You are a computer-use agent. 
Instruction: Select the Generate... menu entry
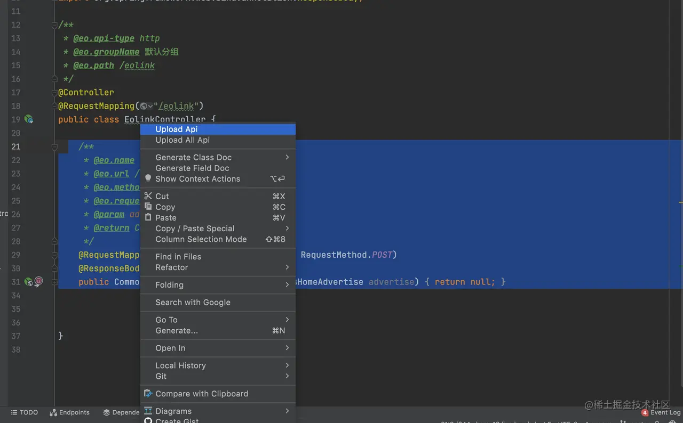[218, 330]
